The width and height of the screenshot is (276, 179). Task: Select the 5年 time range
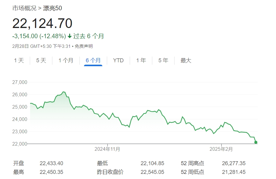coord(163,60)
